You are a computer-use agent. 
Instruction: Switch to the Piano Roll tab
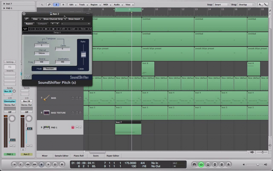coord(78,156)
